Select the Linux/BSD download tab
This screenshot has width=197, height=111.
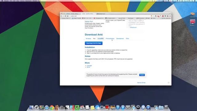tap(101, 39)
